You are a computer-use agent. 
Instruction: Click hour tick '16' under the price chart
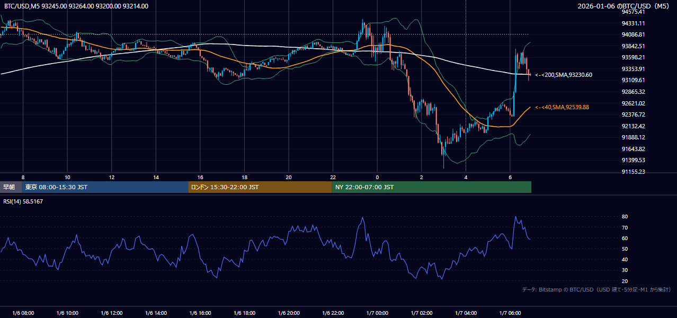click(x=200, y=177)
